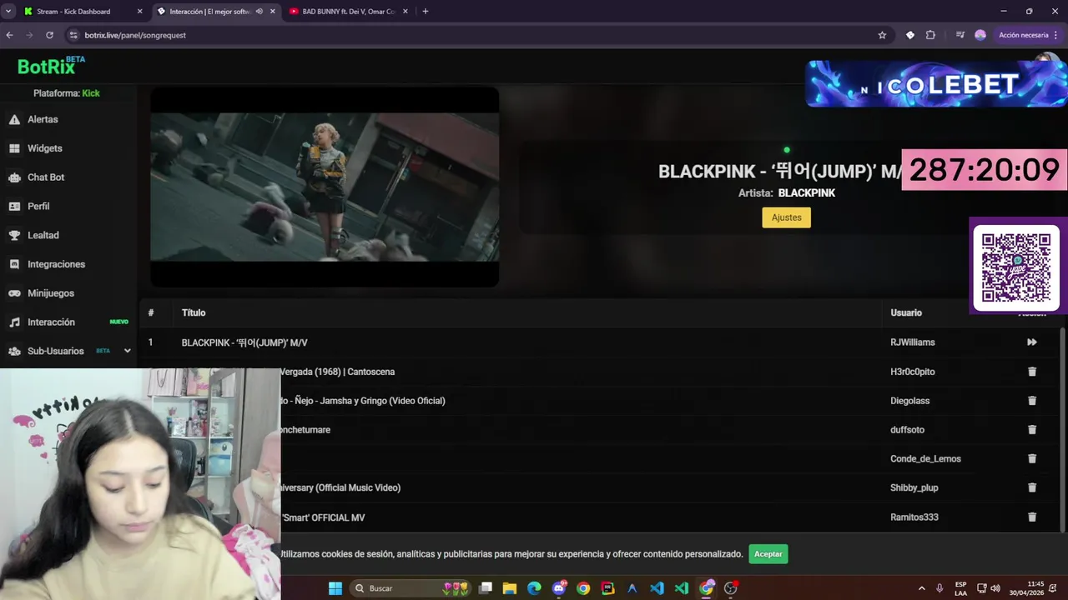The width and height of the screenshot is (1068, 600).
Task: Remove duffsoto's song from queue
Action: (x=1032, y=430)
